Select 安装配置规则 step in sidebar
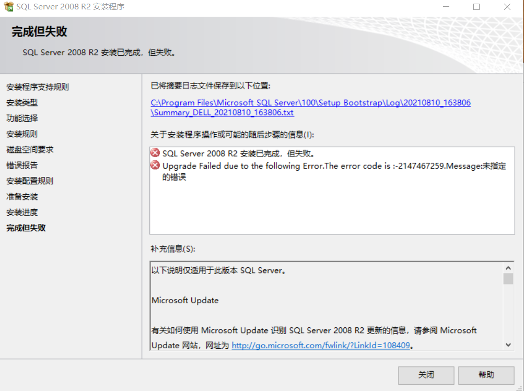 tap(30, 181)
